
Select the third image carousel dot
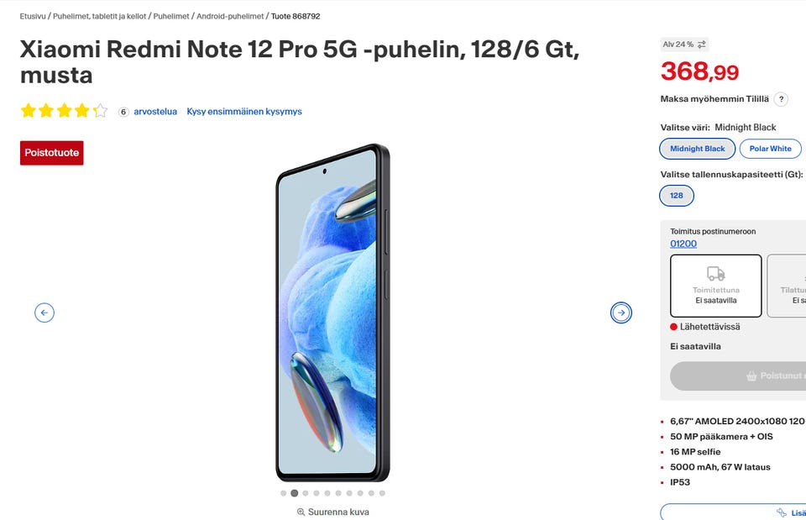click(306, 493)
